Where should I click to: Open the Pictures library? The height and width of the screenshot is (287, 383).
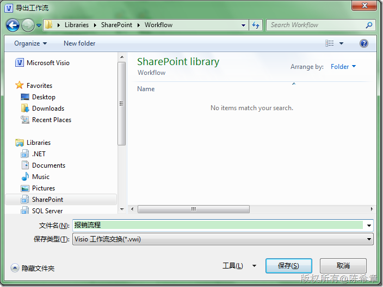pyautogui.click(x=44, y=188)
